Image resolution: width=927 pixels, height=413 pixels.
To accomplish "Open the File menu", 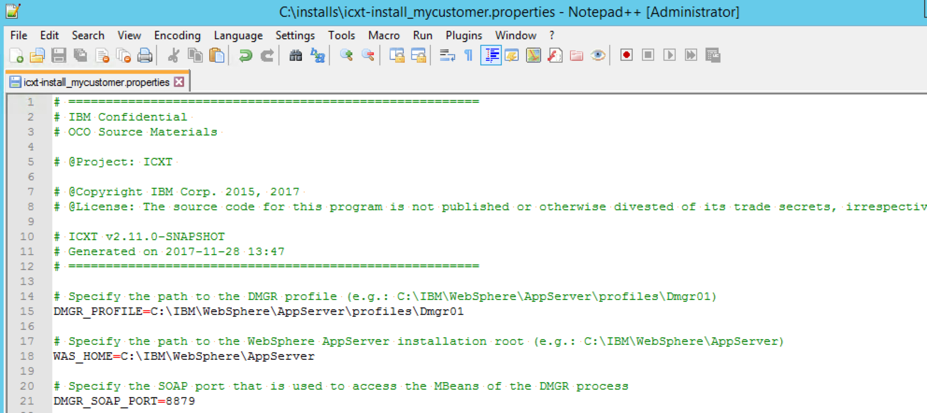I will point(19,36).
